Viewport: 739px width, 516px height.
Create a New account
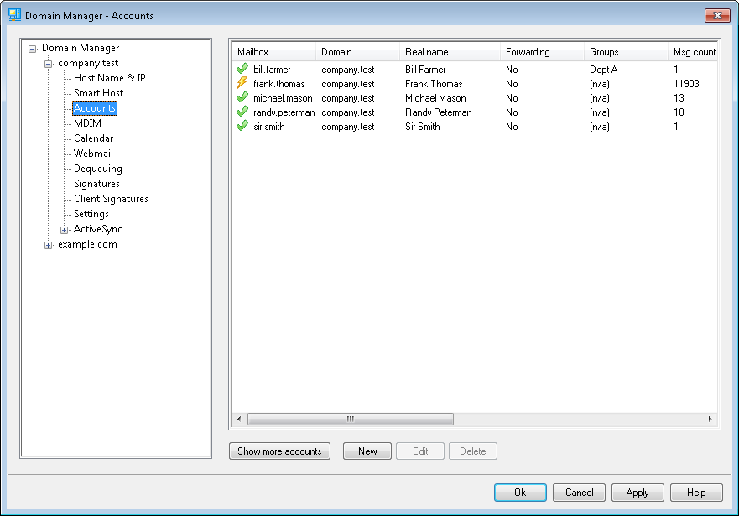(367, 451)
